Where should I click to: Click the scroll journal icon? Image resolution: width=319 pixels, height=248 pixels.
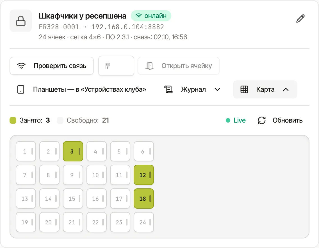(x=168, y=89)
